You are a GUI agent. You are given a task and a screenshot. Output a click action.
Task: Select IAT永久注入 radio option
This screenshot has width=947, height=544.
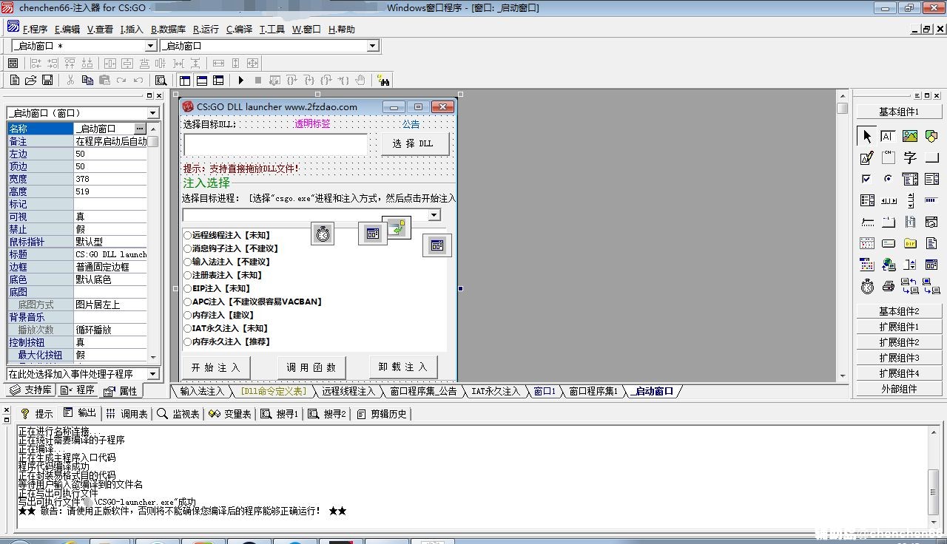pyautogui.click(x=226, y=328)
